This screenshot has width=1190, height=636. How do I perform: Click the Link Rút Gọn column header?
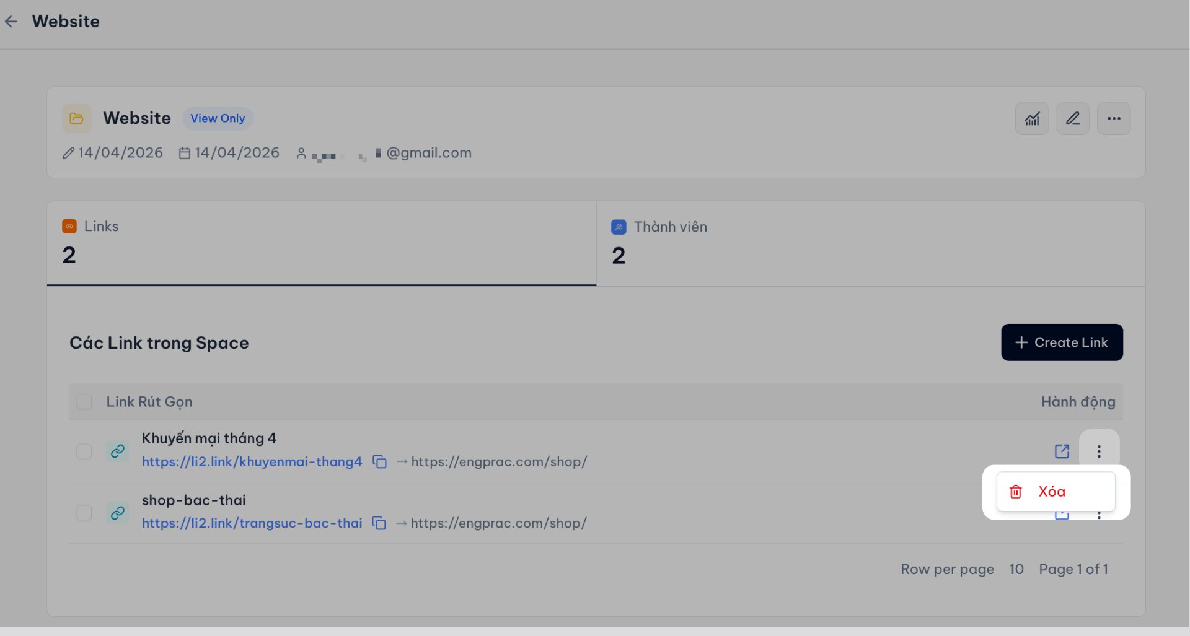149,402
